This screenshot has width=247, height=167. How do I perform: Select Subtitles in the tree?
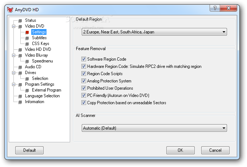click(x=39, y=38)
